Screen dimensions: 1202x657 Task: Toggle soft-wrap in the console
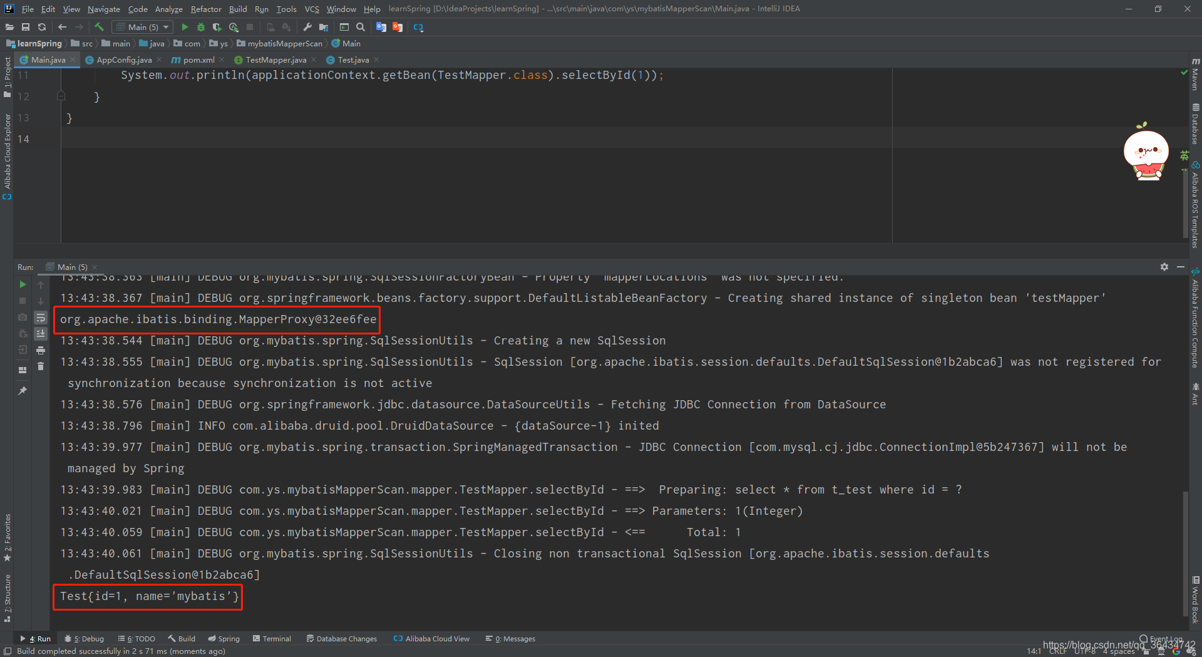pos(41,318)
